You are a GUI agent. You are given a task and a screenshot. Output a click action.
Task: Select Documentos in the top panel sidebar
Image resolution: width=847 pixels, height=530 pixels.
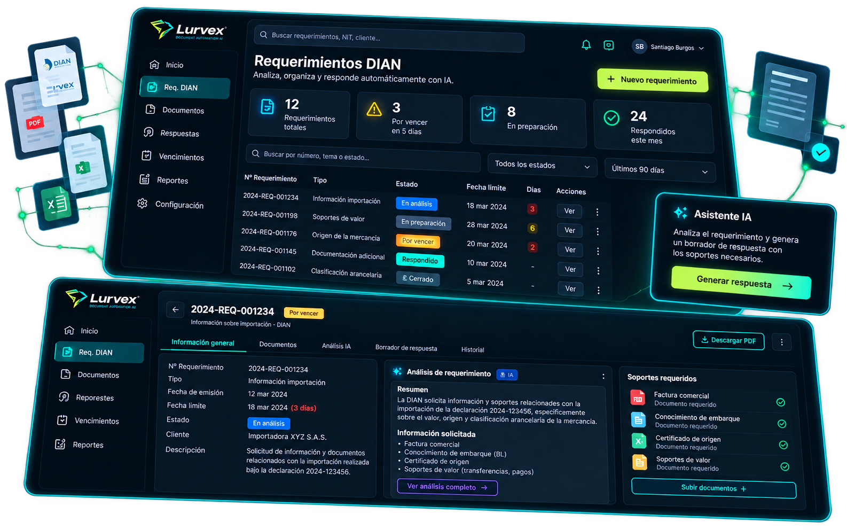[x=176, y=110]
